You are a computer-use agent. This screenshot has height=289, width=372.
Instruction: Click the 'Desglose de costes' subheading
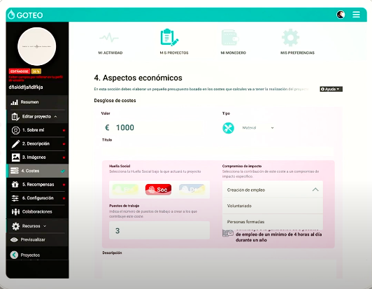click(115, 101)
